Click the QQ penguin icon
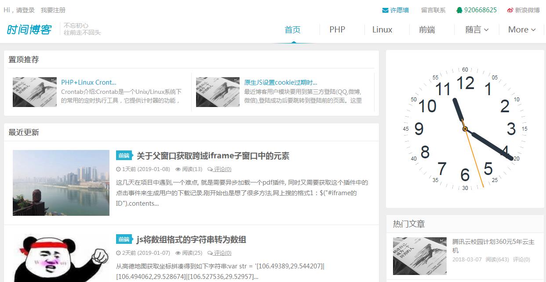 (x=459, y=10)
